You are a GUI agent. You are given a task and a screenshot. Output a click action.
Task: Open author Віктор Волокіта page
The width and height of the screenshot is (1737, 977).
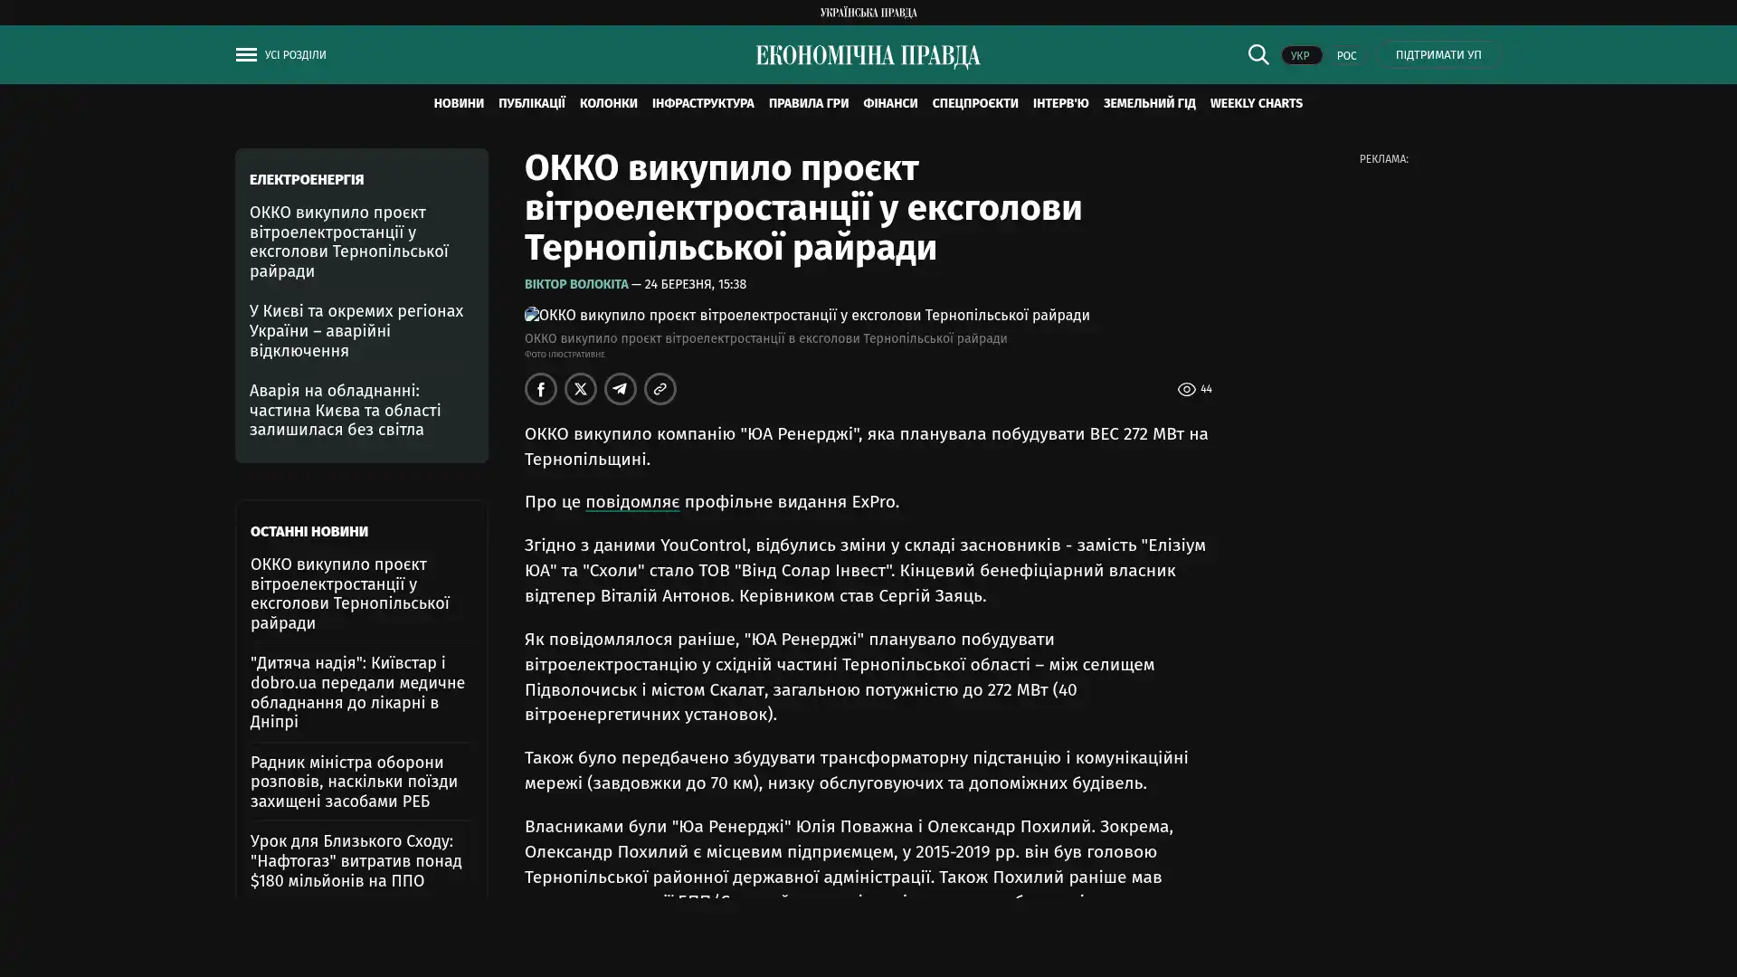coord(576,284)
